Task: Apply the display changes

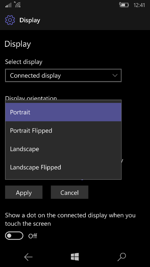Action: click(x=24, y=192)
